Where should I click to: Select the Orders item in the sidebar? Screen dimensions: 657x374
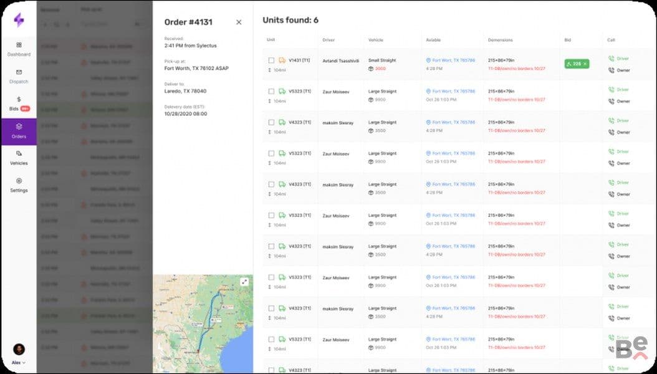[19, 132]
